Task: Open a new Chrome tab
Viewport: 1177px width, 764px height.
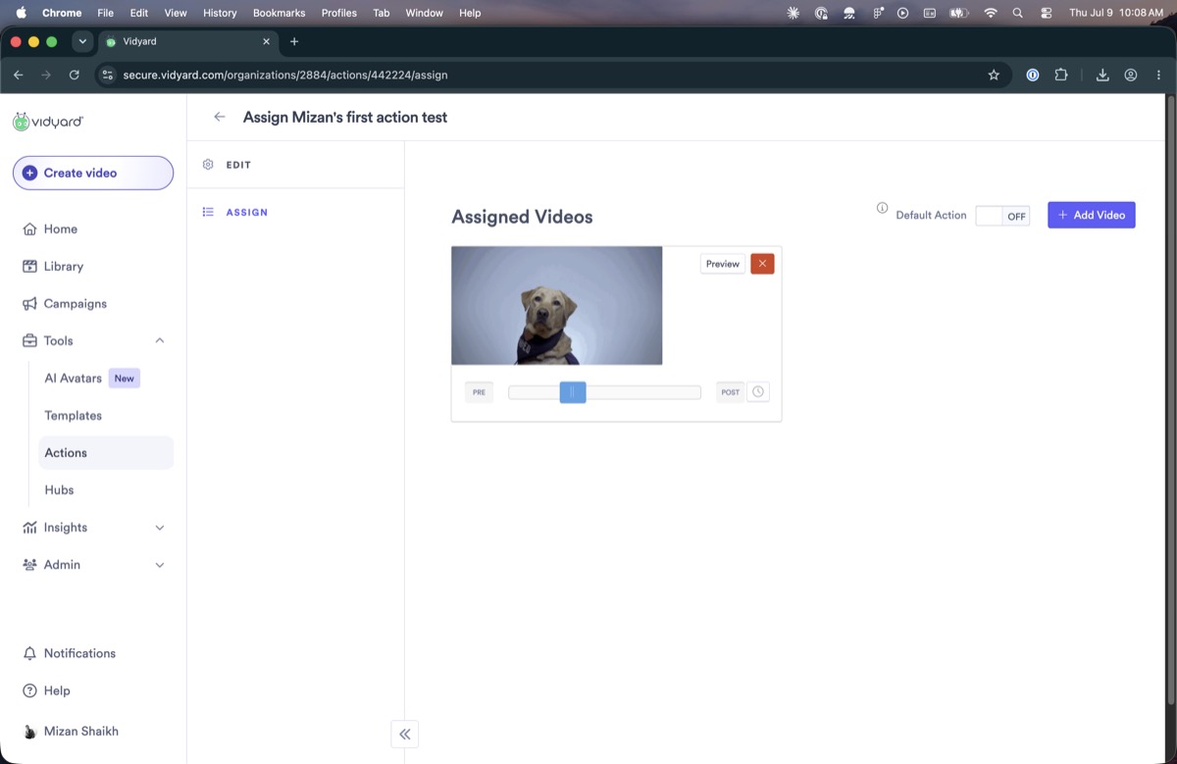Action: coord(294,41)
